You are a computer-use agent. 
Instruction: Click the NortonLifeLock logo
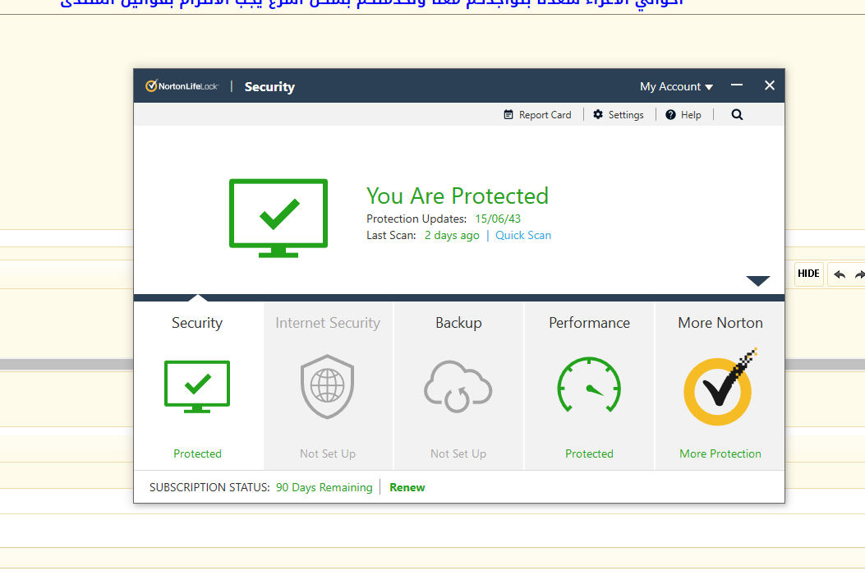point(182,86)
